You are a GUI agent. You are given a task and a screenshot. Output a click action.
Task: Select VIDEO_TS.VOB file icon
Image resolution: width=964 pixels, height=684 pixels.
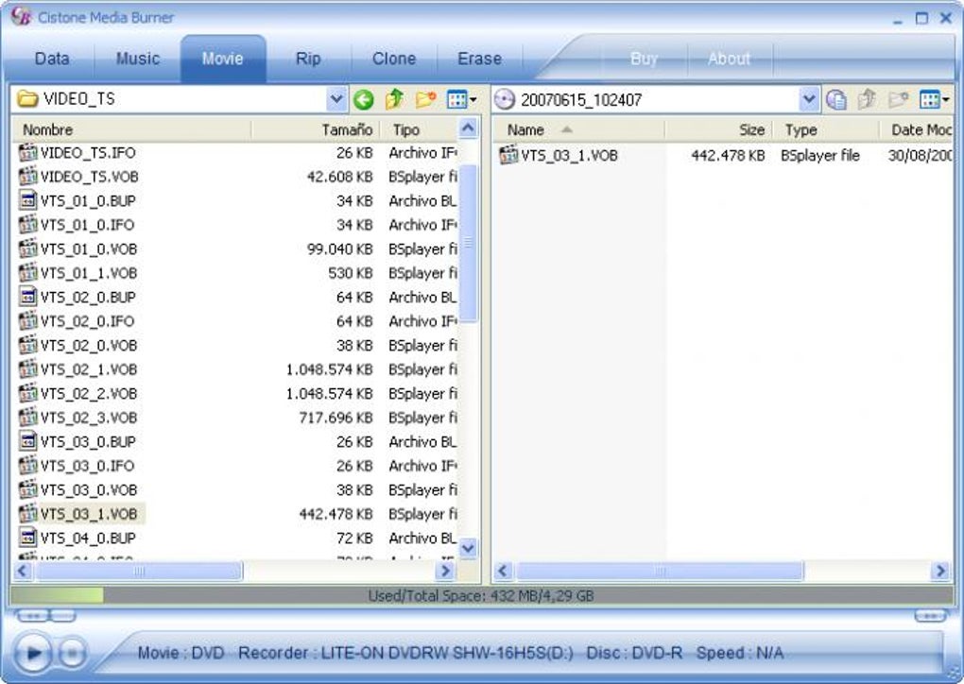27,177
